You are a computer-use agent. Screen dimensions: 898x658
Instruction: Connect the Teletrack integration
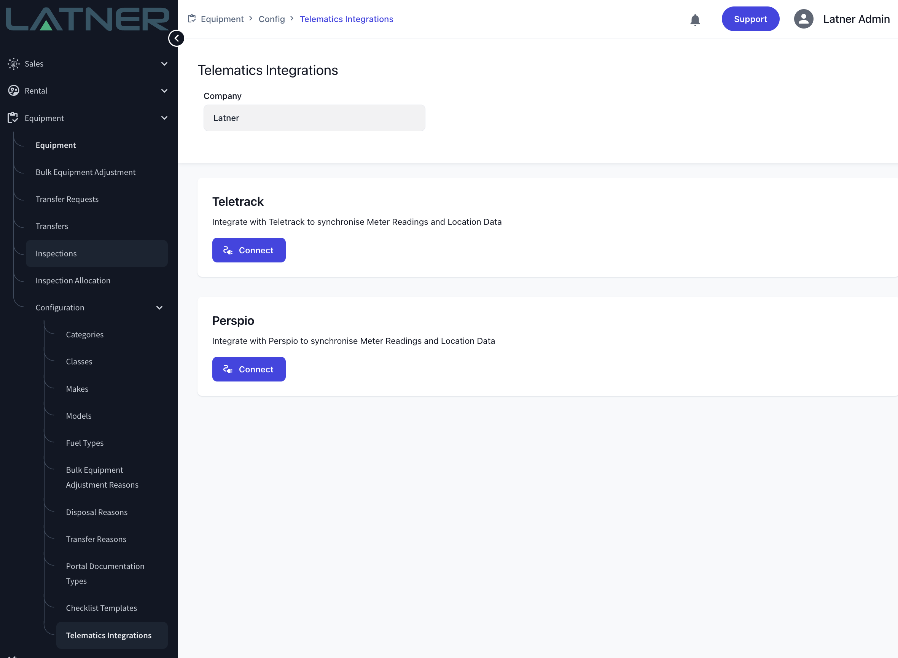tap(248, 250)
